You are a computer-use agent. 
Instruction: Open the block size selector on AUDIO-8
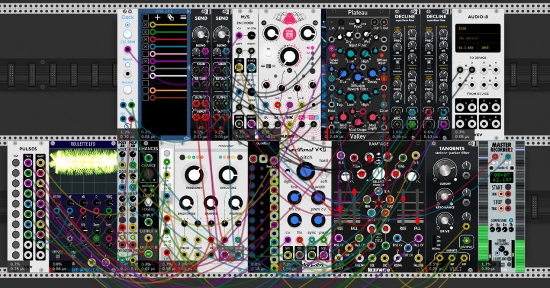pyautogui.click(x=489, y=48)
